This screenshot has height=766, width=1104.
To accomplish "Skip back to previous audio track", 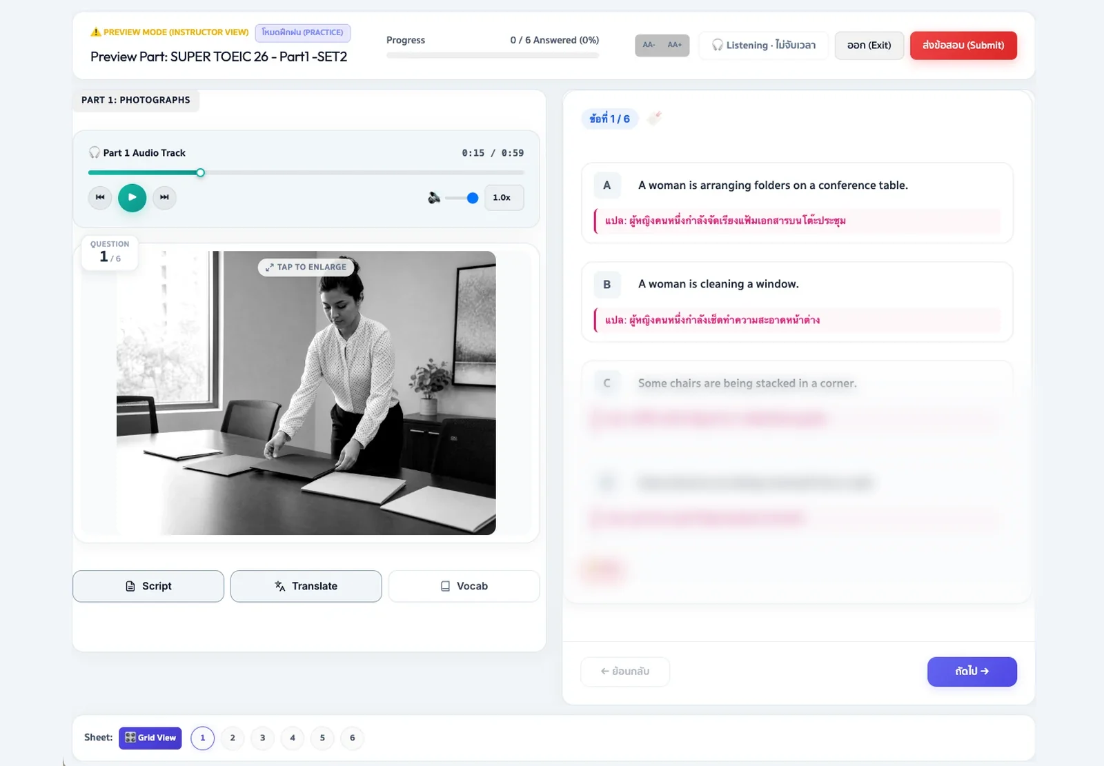I will [x=100, y=198].
